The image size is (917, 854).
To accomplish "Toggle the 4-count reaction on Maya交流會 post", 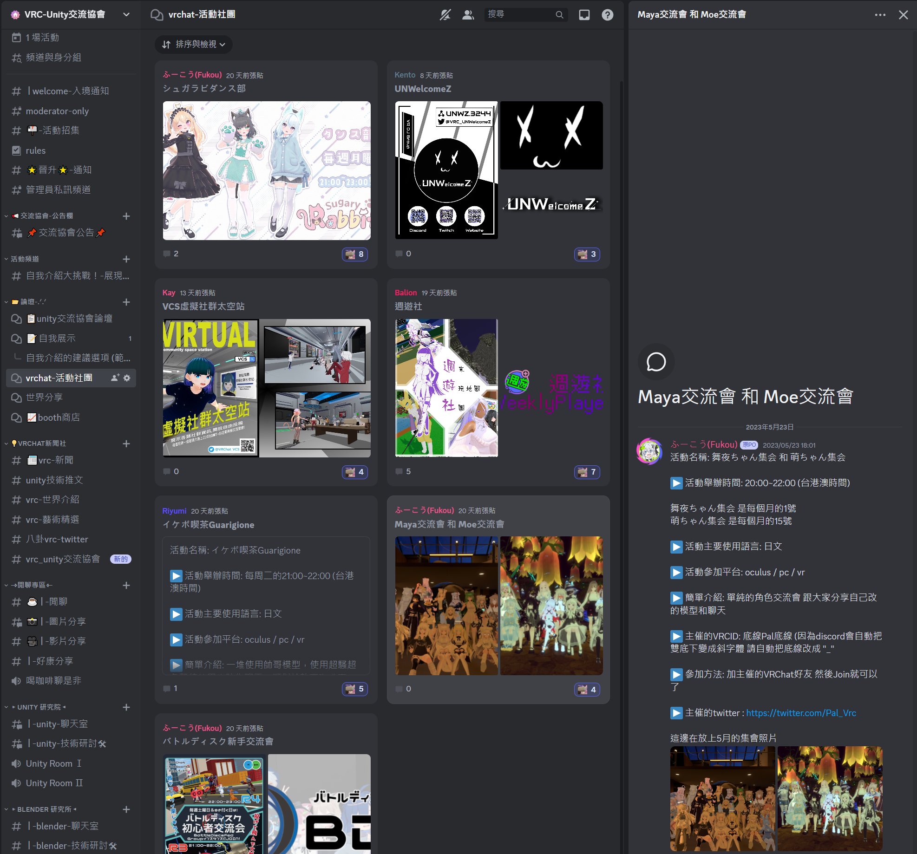I will coord(586,689).
